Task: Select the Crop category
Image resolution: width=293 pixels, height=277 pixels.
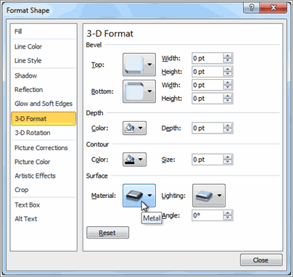Action: [x=44, y=190]
